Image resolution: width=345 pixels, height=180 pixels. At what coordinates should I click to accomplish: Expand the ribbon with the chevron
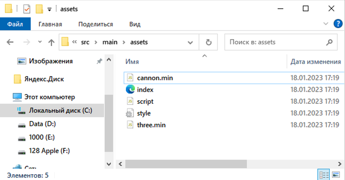[326, 24]
